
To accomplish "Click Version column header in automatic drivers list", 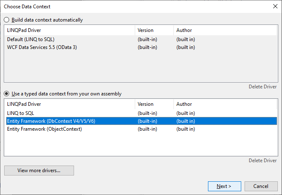I will [x=154, y=30].
